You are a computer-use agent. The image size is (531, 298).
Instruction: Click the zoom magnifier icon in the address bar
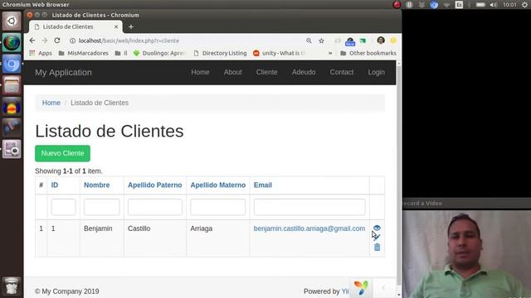pyautogui.click(x=309, y=41)
